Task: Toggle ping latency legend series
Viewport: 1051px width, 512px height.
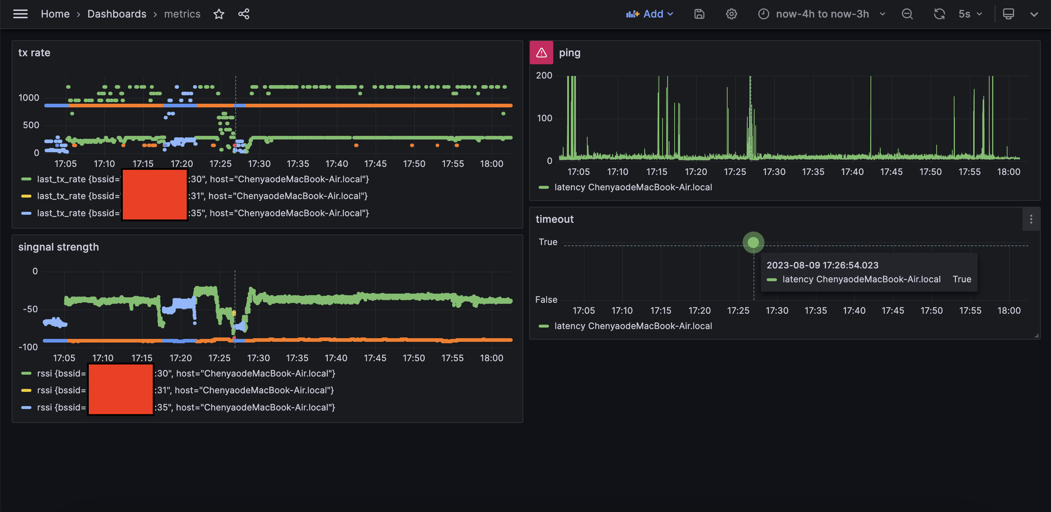Action: 633,187
